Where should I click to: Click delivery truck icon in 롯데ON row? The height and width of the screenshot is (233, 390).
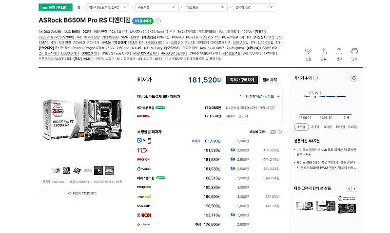pos(233,215)
